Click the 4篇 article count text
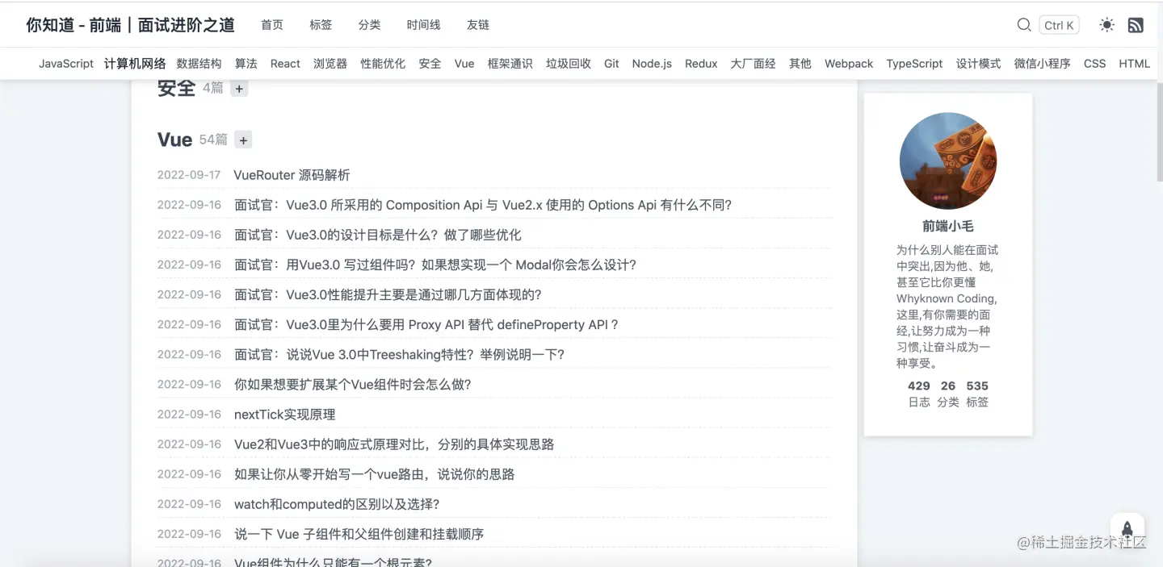1163x567 pixels. click(x=213, y=88)
